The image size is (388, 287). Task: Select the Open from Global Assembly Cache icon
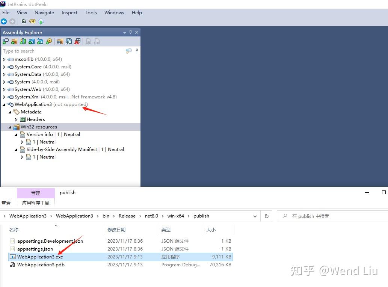(23, 41)
